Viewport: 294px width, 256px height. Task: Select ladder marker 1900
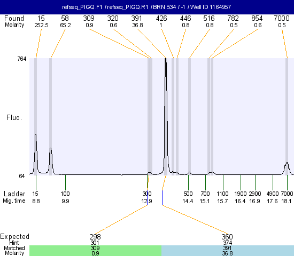(x=241, y=194)
